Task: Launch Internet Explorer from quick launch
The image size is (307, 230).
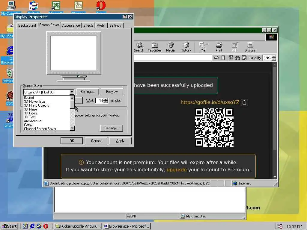Action: (x=32, y=226)
